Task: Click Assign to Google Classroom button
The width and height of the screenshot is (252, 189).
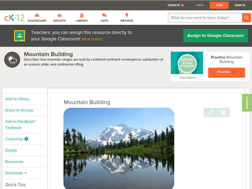Action: [215, 36]
